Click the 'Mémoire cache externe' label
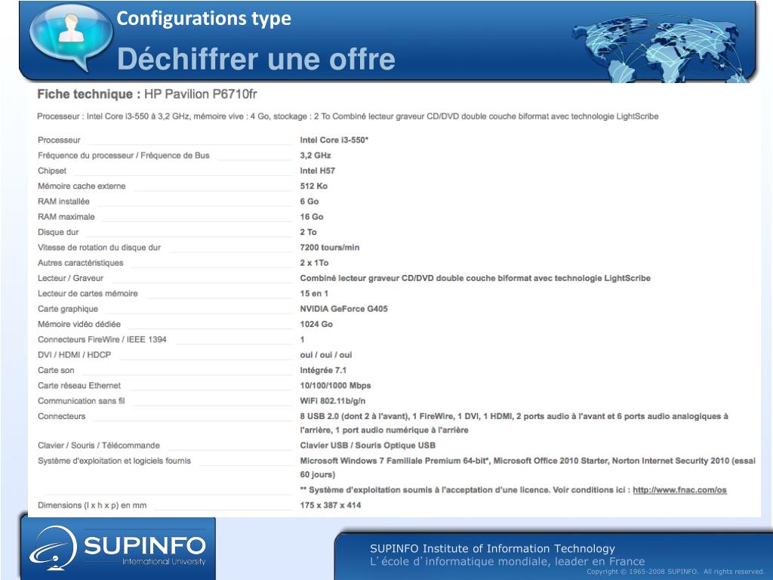This screenshot has height=580, width=773. 82,186
